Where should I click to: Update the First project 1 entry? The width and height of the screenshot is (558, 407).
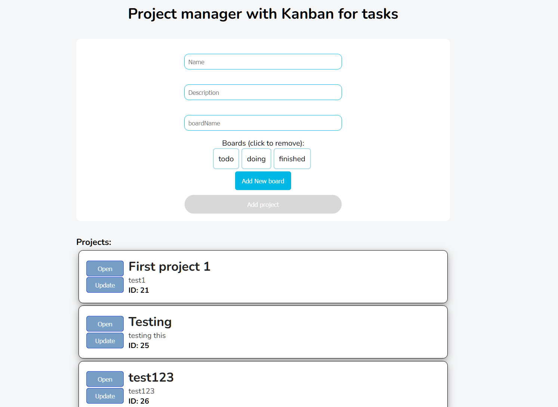coord(105,285)
